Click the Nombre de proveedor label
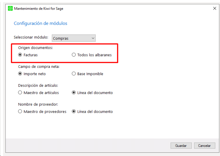The width and height of the screenshot is (220, 156). (38, 104)
